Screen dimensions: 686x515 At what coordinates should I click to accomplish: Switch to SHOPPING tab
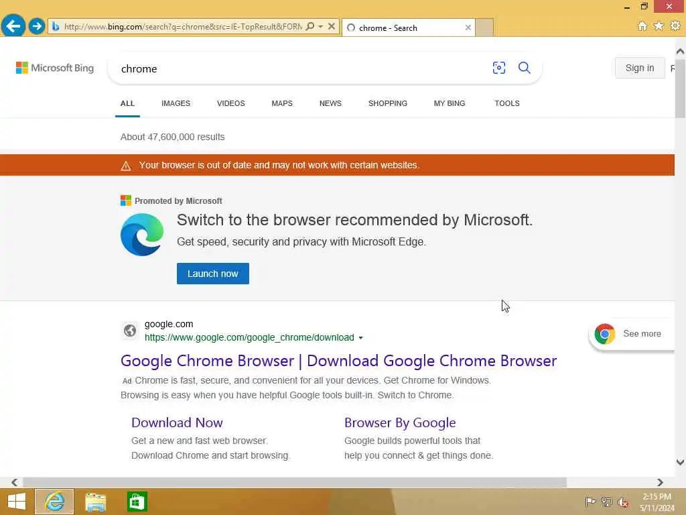[x=388, y=103]
